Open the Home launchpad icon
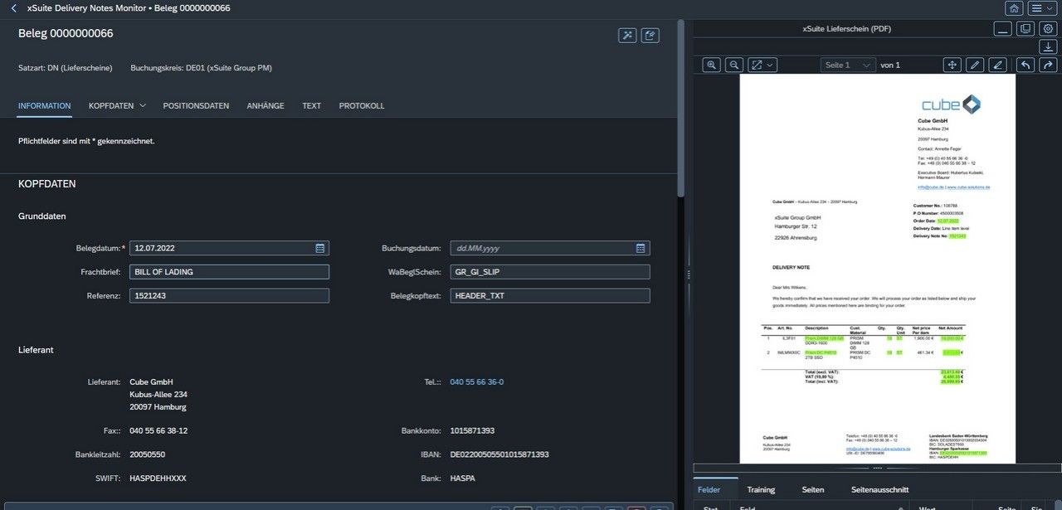 pyautogui.click(x=1014, y=8)
